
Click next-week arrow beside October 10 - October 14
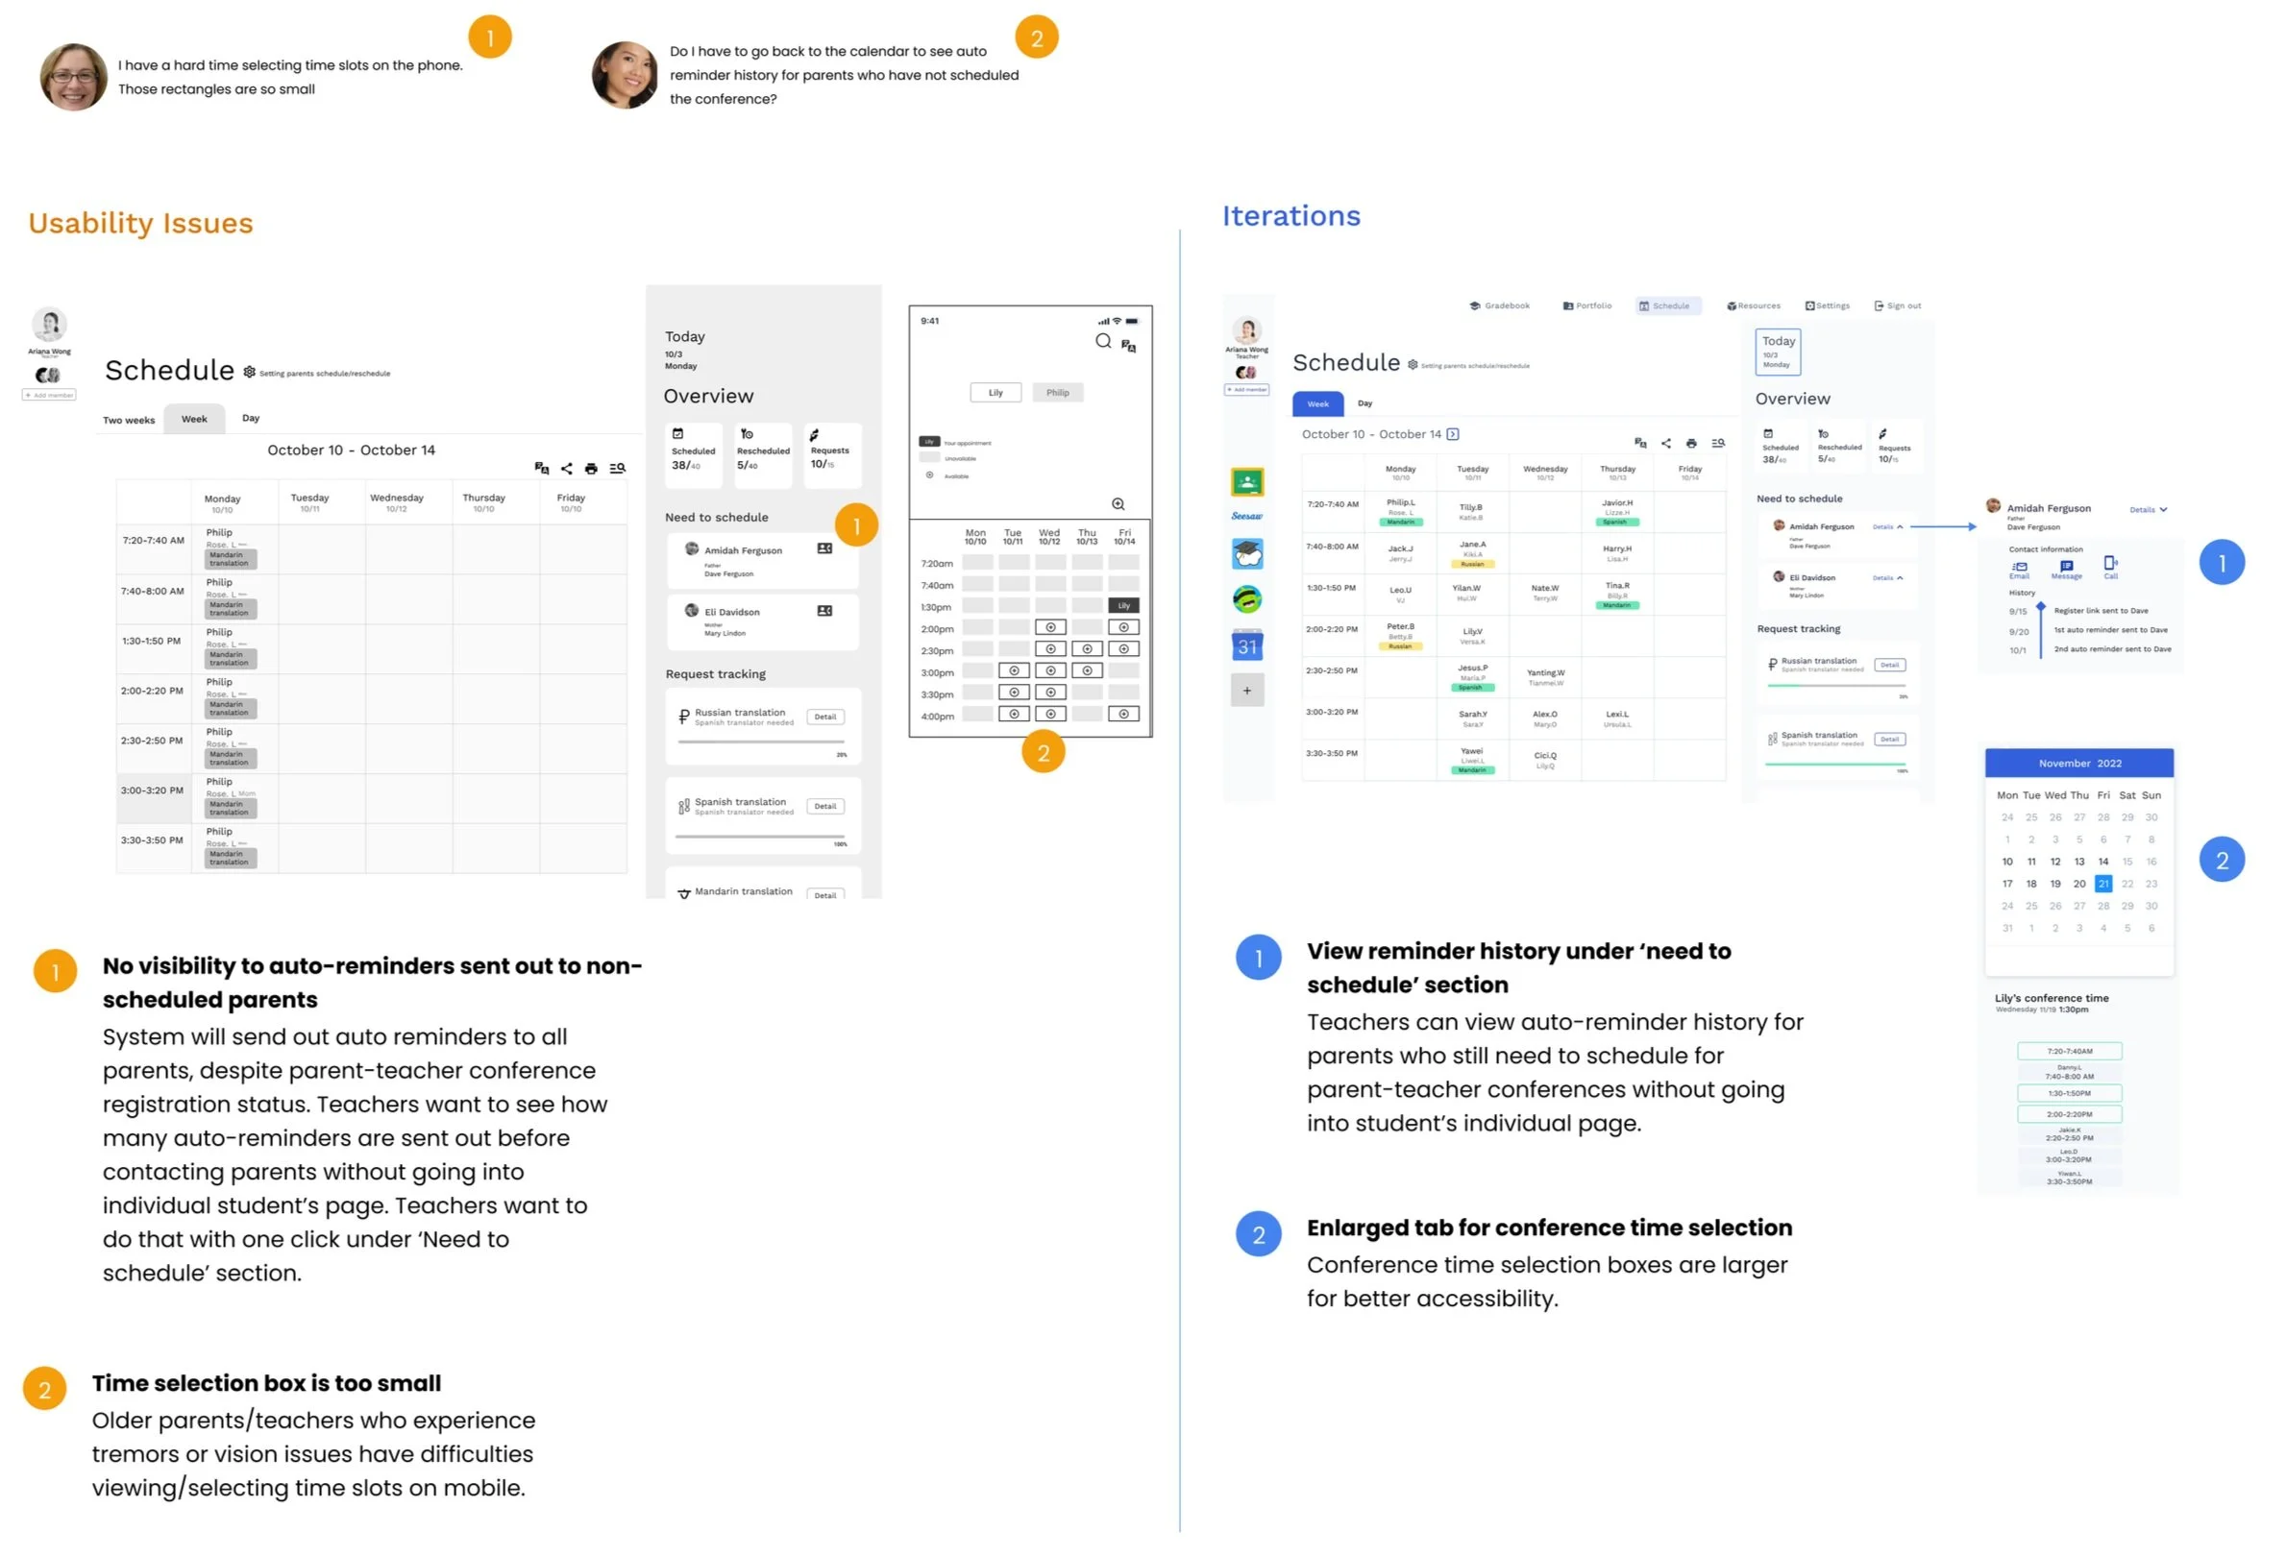(x=1453, y=434)
